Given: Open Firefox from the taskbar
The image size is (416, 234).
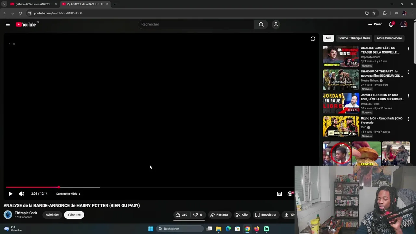Looking at the screenshot, I should [257, 229].
